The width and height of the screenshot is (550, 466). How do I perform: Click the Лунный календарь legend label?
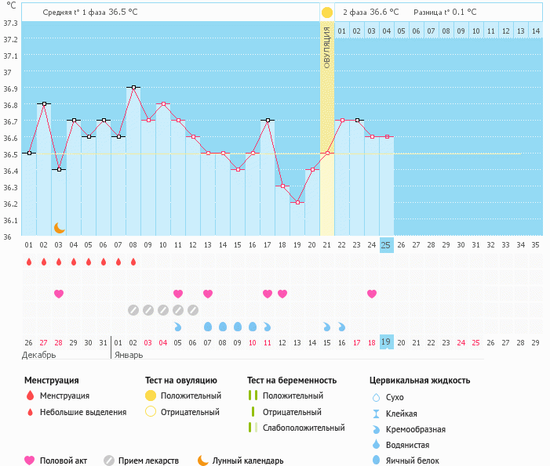(x=248, y=461)
